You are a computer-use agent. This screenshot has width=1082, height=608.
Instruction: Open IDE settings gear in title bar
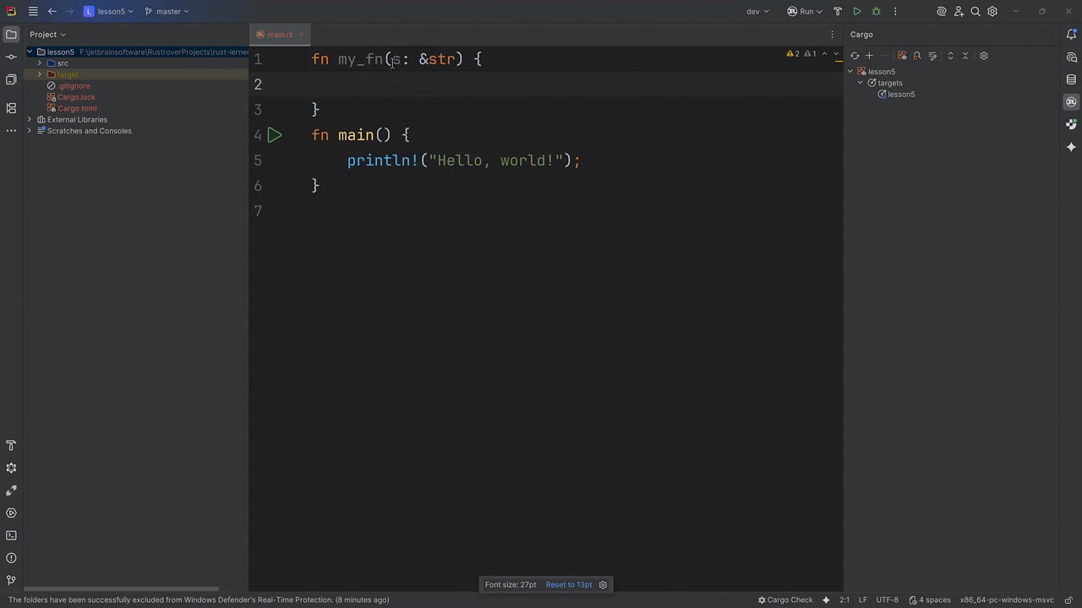click(x=992, y=11)
